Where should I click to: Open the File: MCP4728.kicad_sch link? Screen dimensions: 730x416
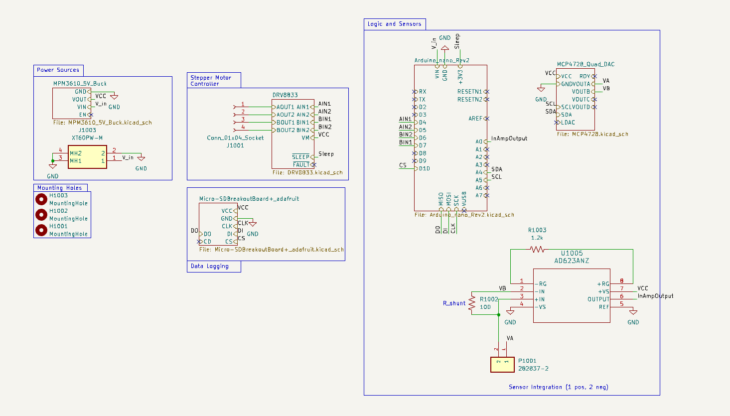point(593,133)
